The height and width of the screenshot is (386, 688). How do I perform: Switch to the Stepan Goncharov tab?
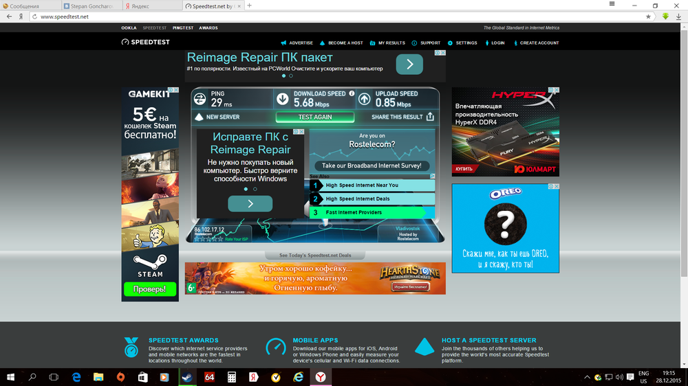(x=92, y=5)
